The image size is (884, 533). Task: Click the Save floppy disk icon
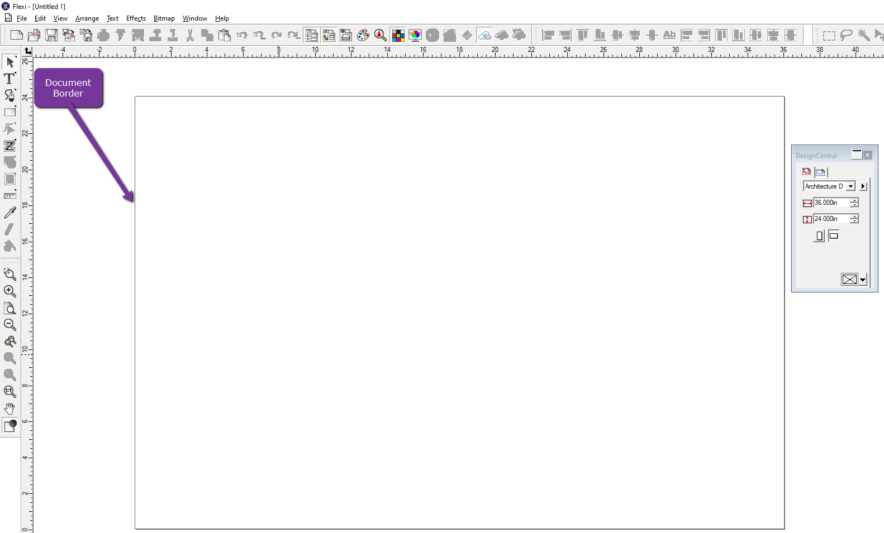pos(51,36)
